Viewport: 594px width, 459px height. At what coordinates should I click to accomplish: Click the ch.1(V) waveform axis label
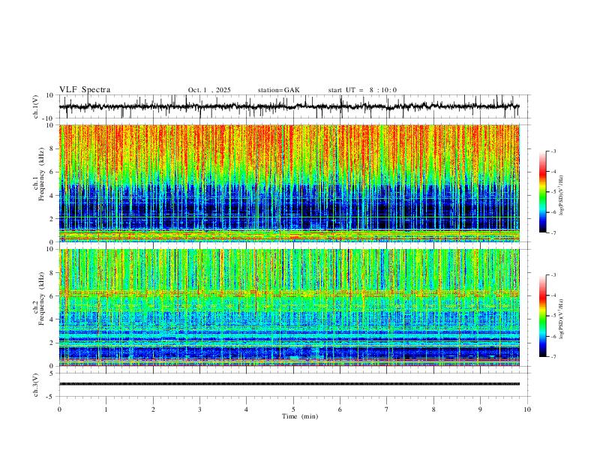[36, 106]
